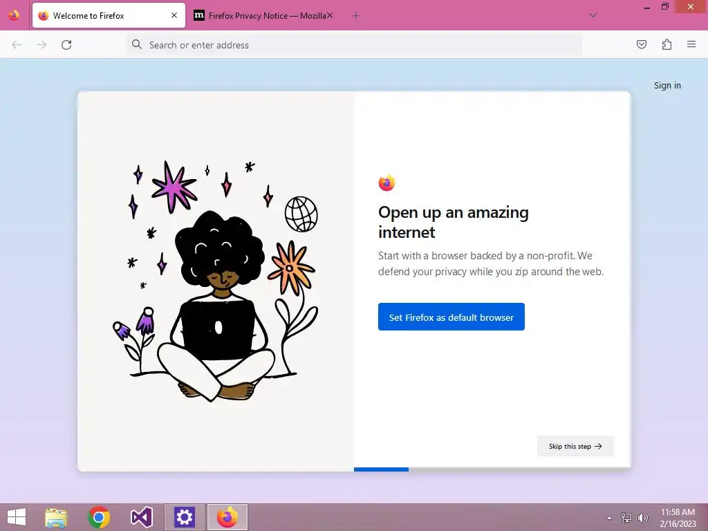Open the clock showing 11:58 AM

click(678, 518)
